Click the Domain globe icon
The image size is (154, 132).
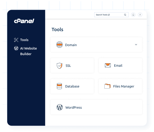(x=59, y=45)
